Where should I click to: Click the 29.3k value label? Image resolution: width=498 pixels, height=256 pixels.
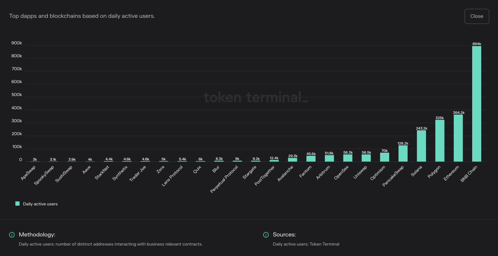pyautogui.click(x=293, y=156)
